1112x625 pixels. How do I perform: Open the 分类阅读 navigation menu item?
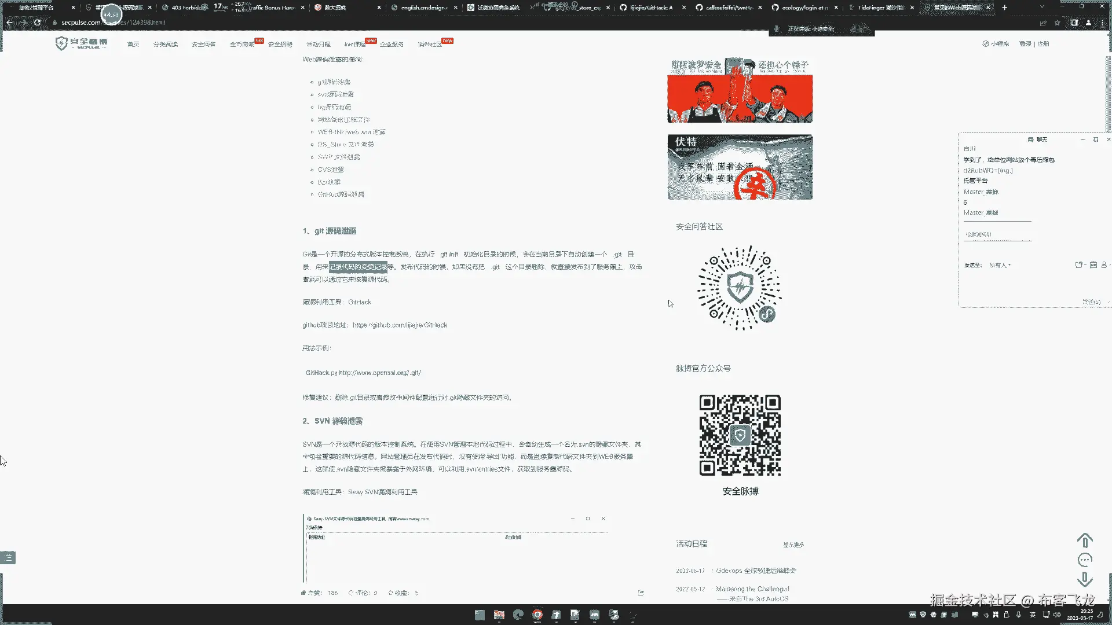click(165, 45)
